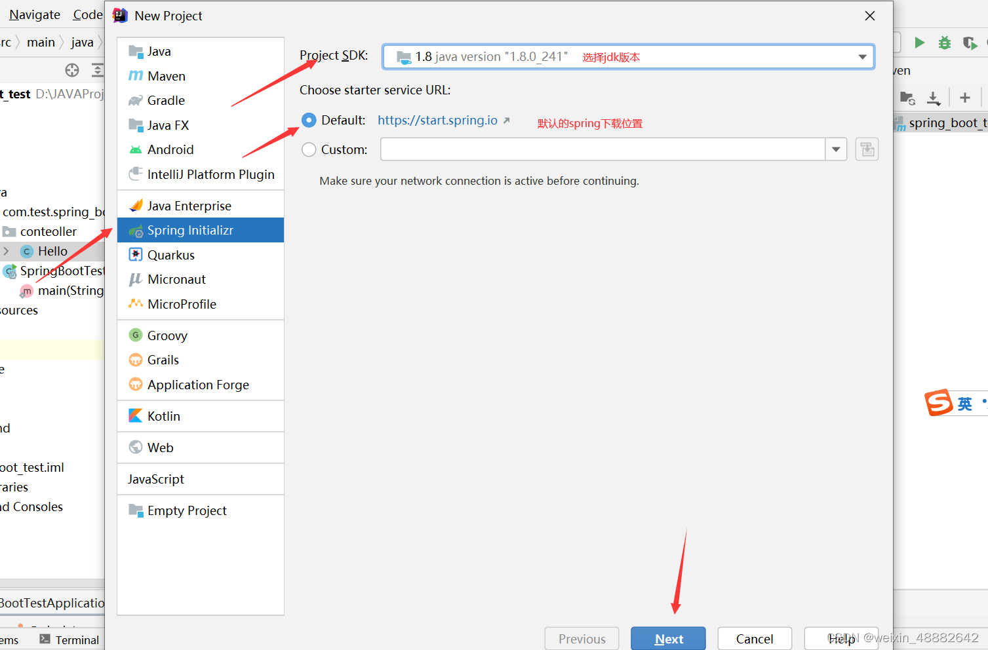Select Web project type
This screenshot has height=650, width=988.
(x=201, y=448)
